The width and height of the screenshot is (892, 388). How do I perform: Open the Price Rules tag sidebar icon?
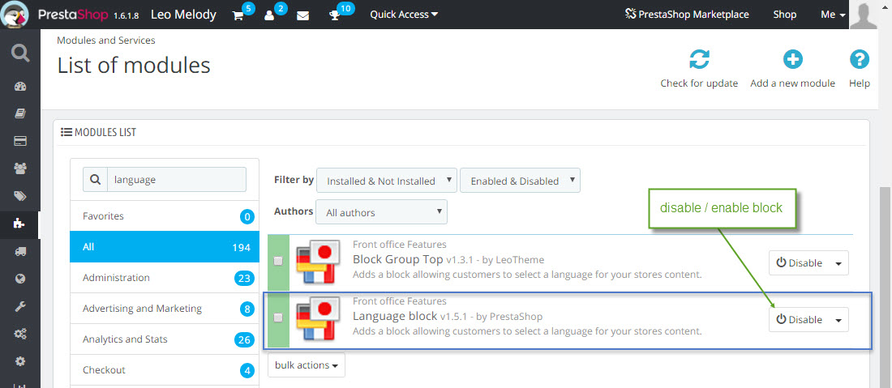coord(20,196)
